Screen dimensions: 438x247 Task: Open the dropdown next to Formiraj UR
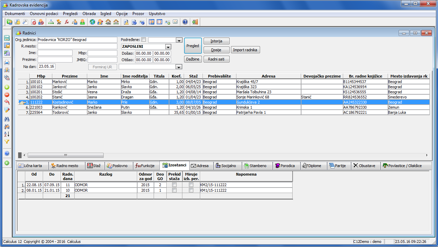click(179, 67)
